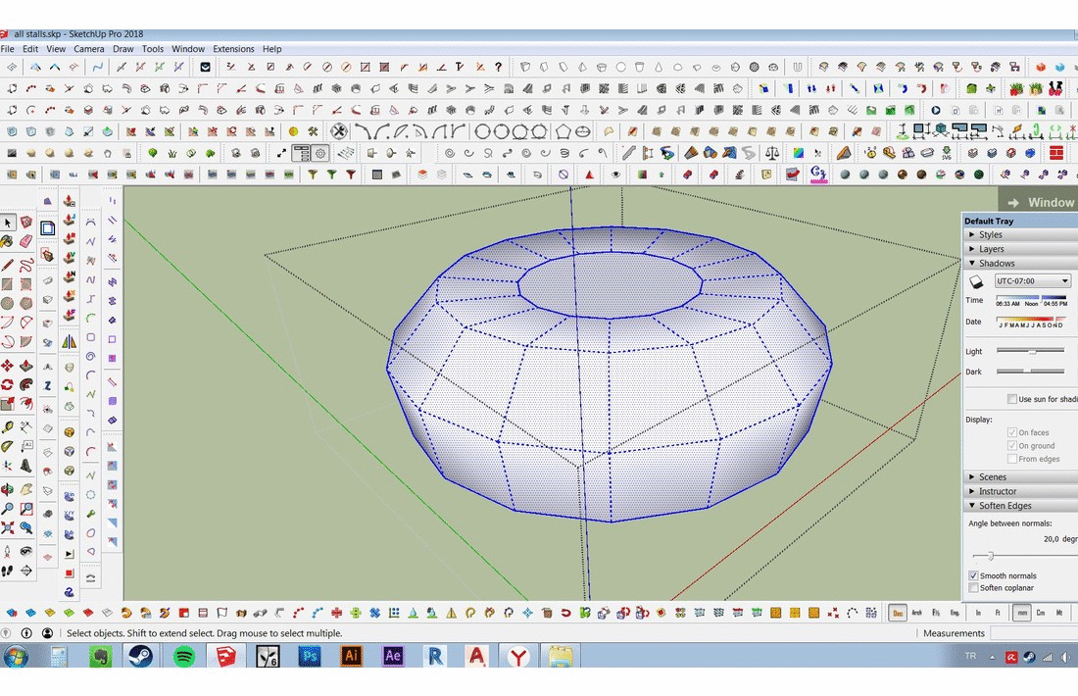Expand the Layers panel
Screen dimensions: 1078x696
pos(1020,249)
